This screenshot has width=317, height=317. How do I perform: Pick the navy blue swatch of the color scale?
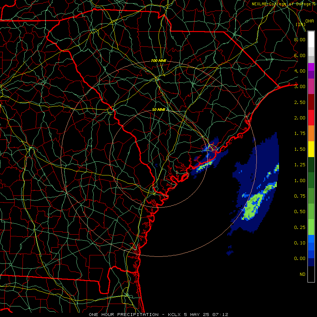tap(311, 262)
